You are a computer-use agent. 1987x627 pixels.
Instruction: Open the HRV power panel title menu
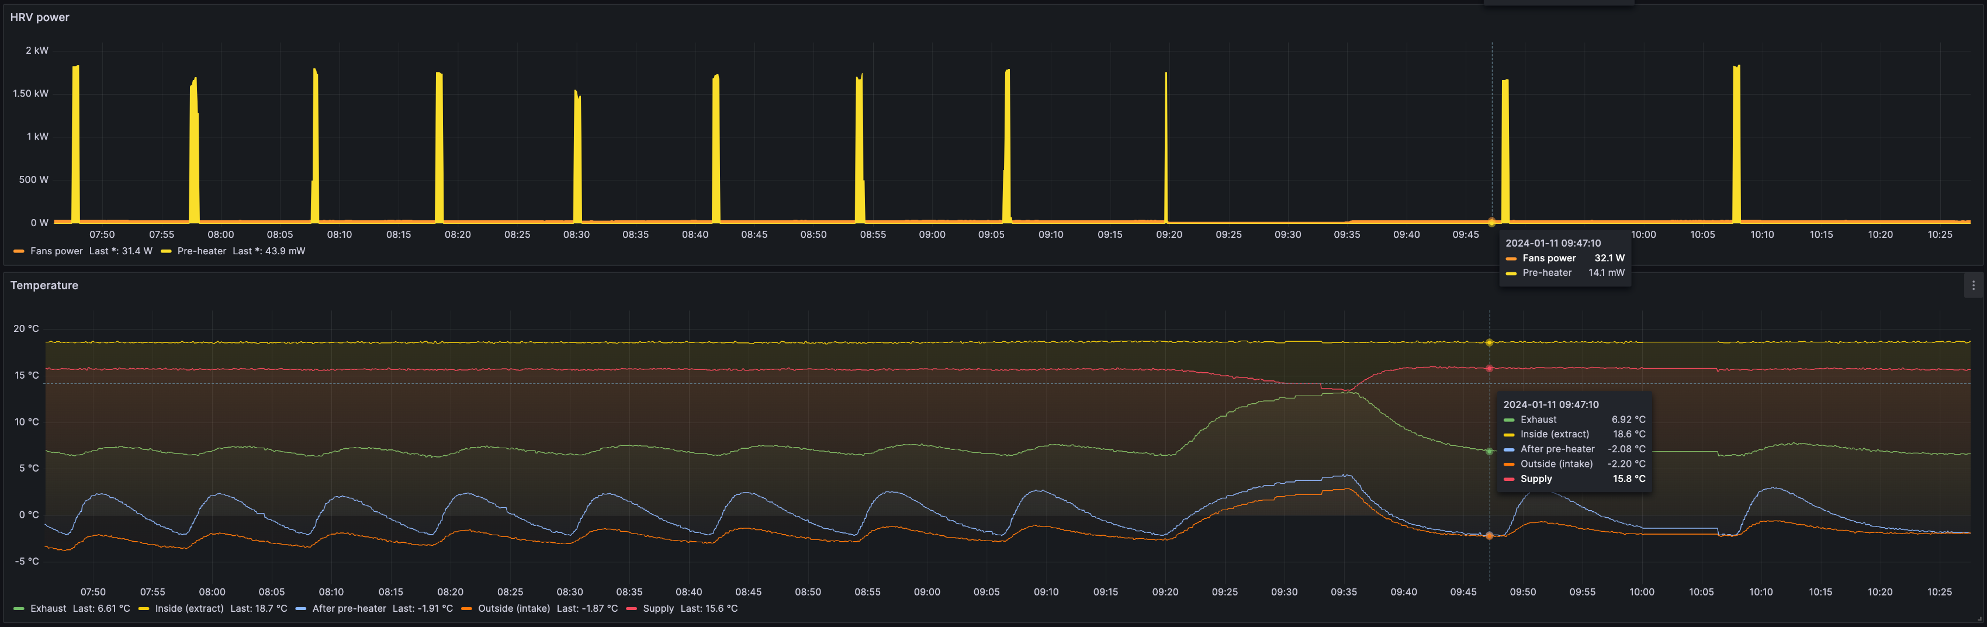tap(39, 17)
